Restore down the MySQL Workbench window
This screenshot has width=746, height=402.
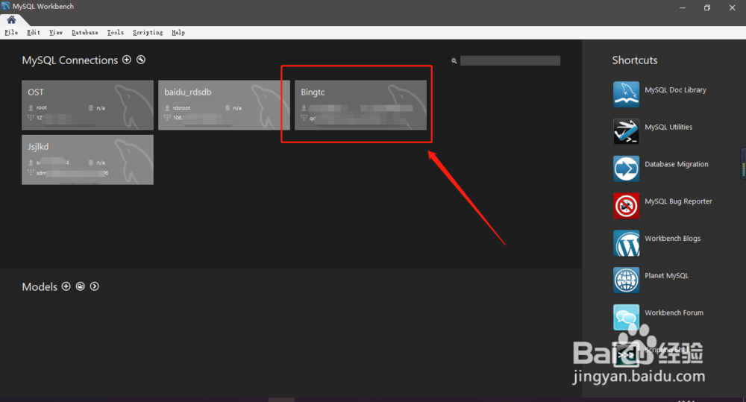tap(707, 7)
